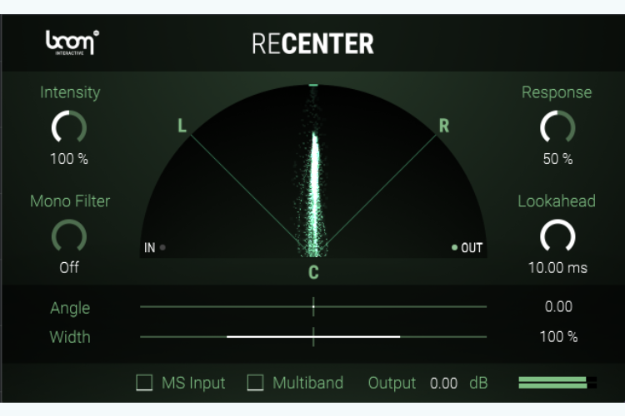Click the Response label
Screen dimensions: 625x416
point(557,92)
